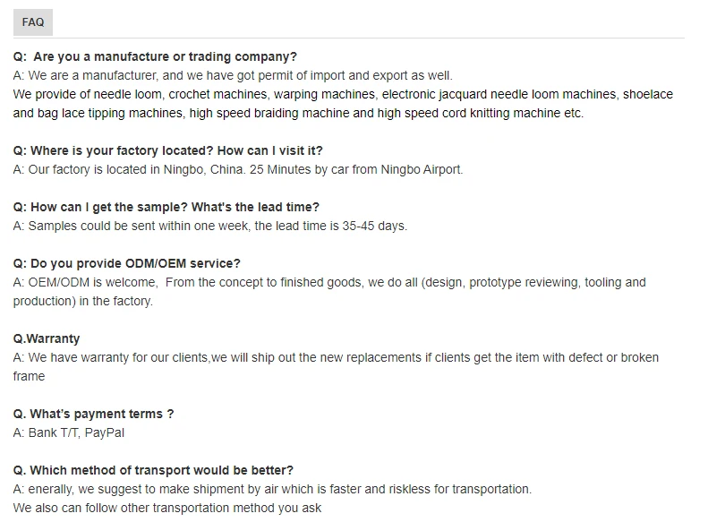The image size is (708, 522).
Task: Click the answer stating 35-45 days lead time
Action: point(209,226)
